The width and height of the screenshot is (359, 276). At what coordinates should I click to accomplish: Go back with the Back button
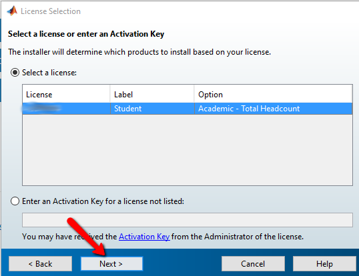tap(40, 263)
